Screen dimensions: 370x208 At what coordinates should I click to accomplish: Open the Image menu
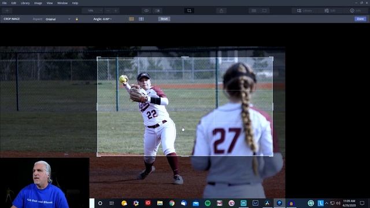38,3
